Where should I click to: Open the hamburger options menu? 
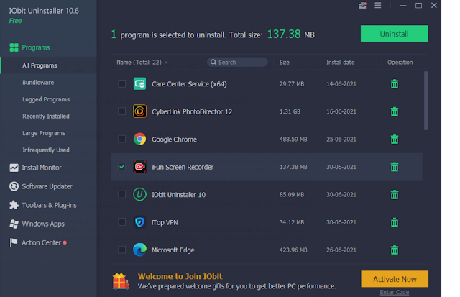[x=378, y=5]
